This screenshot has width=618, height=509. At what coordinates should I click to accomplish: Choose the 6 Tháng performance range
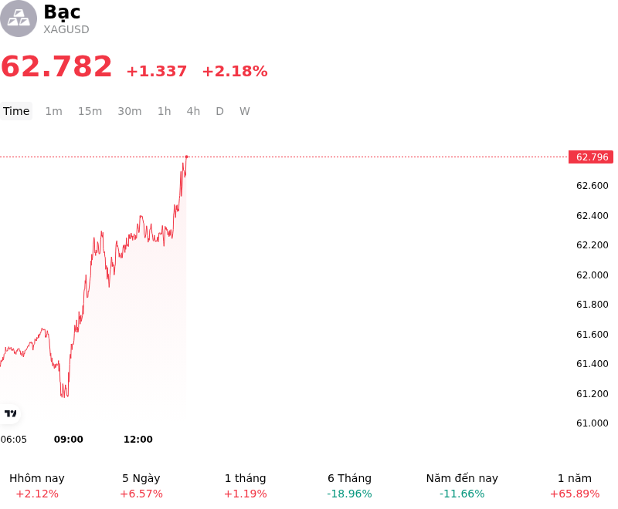[349, 486]
